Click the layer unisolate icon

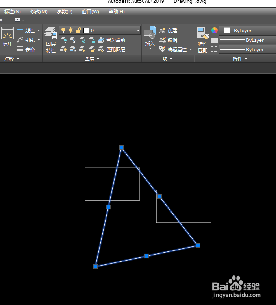pos(73,50)
